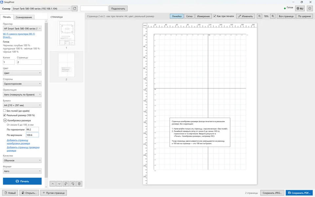Open the Стороны dropdown
315x197 pixels.
[x=22, y=84]
